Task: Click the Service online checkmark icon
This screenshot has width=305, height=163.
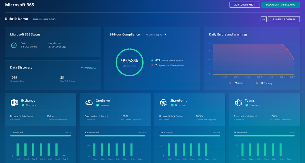Action: (x=14, y=45)
